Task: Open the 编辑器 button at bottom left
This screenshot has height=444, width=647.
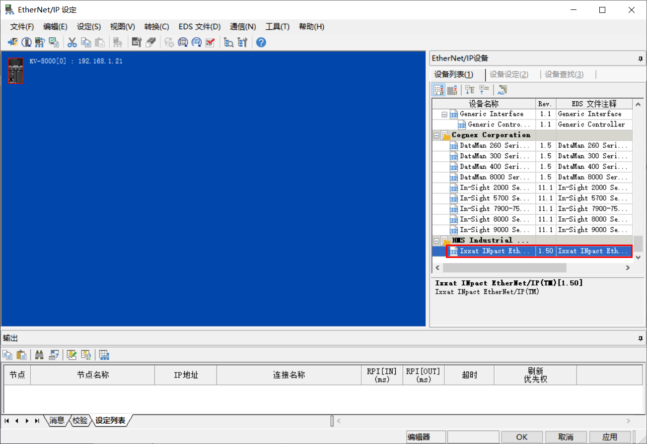Action: pos(426,437)
